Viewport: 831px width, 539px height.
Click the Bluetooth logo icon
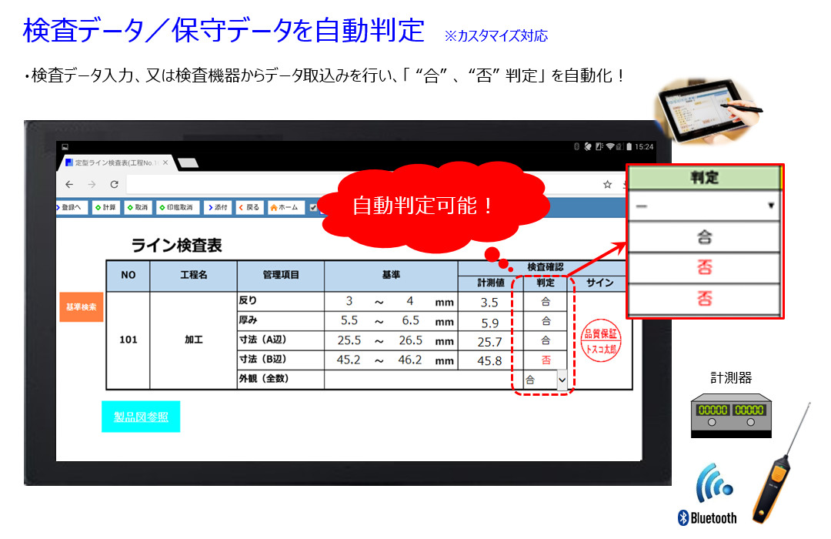point(708,517)
